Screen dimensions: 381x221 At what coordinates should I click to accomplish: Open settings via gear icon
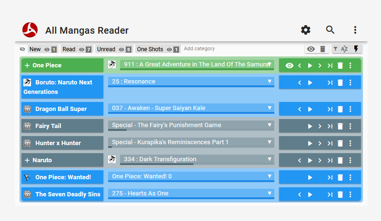coord(305,30)
